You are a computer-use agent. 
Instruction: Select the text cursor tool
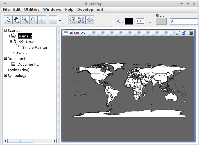pos(42,20)
